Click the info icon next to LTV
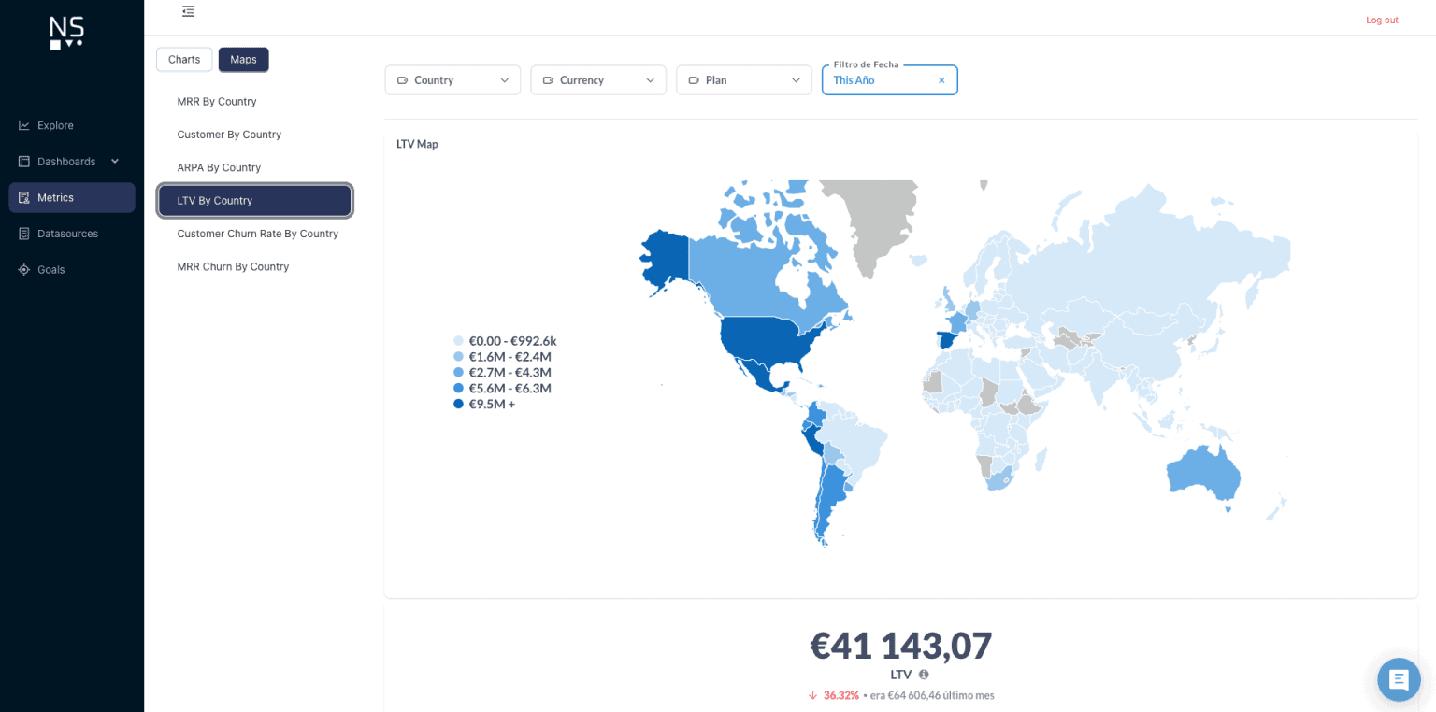 923,675
